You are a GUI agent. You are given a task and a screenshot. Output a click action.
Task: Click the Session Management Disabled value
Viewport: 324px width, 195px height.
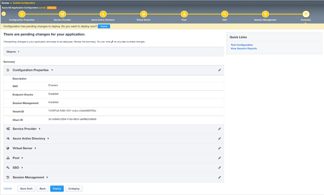click(53, 102)
